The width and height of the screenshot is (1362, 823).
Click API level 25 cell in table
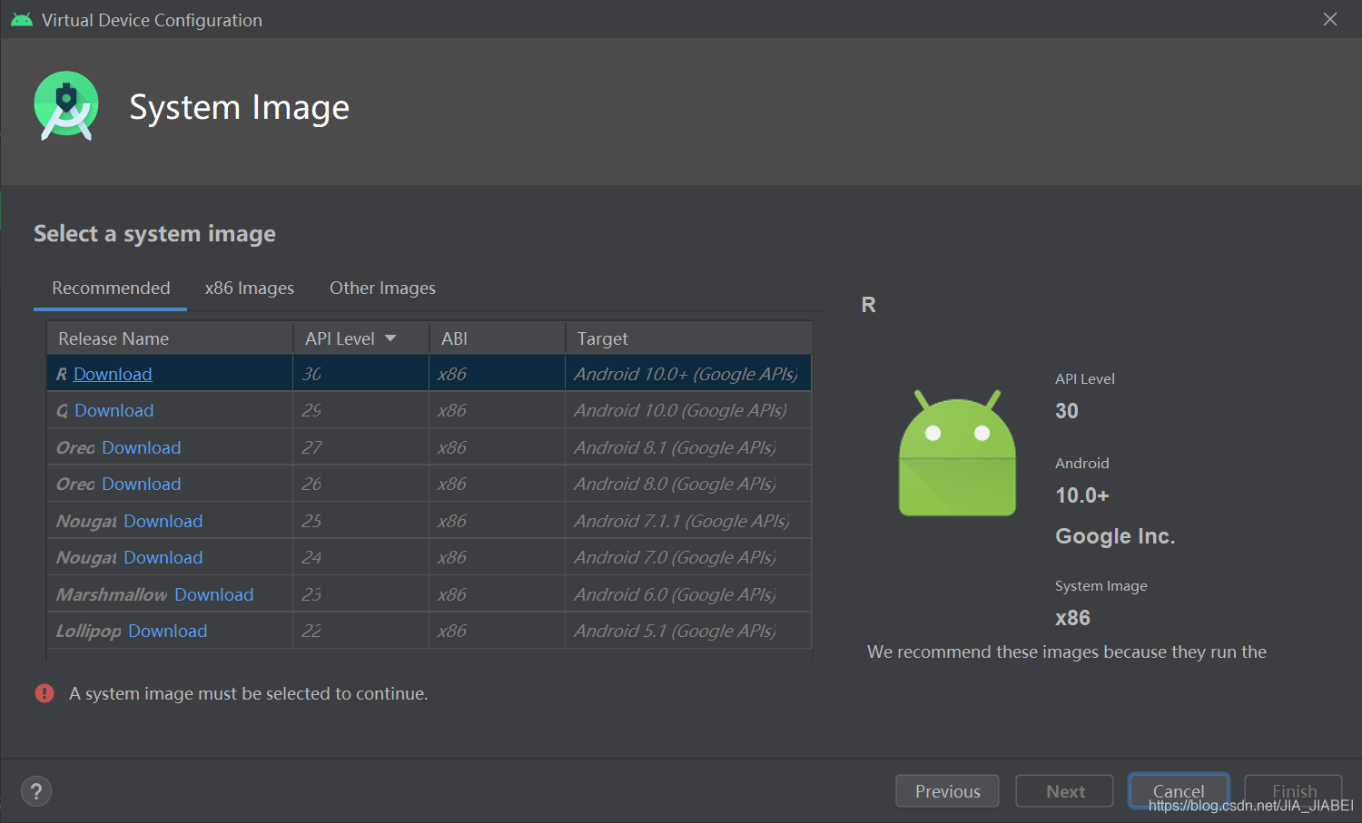[x=360, y=521]
